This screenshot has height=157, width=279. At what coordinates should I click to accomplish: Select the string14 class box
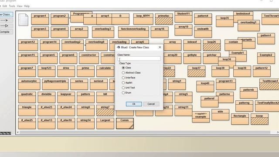(x=85, y=123)
